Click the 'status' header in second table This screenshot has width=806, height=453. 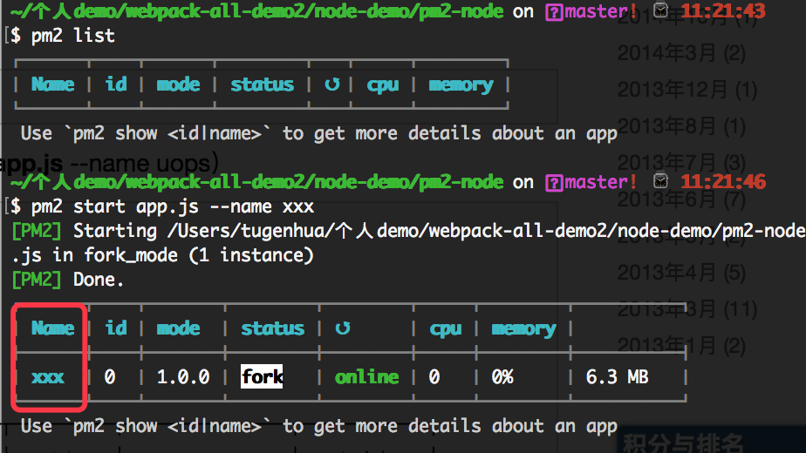[272, 328]
